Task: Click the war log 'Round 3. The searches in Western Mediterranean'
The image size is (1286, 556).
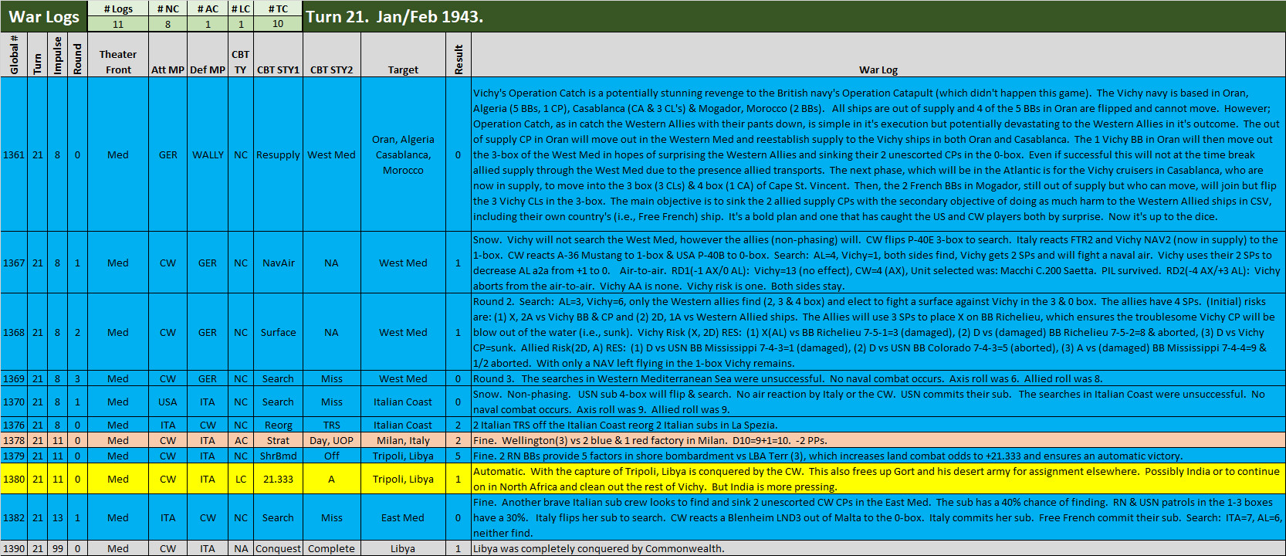Action: [878, 378]
